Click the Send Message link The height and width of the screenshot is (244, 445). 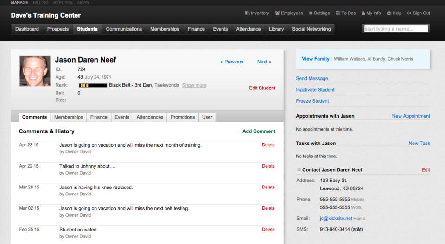point(312,79)
